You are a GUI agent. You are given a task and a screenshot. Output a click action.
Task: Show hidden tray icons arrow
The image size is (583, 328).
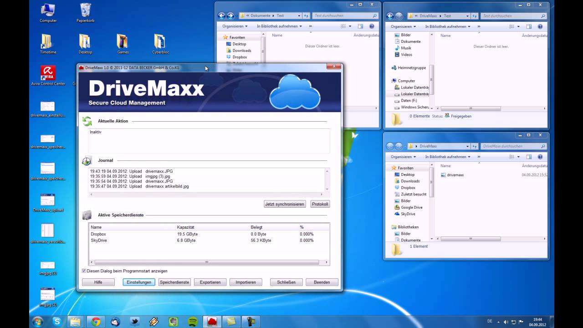(498, 322)
